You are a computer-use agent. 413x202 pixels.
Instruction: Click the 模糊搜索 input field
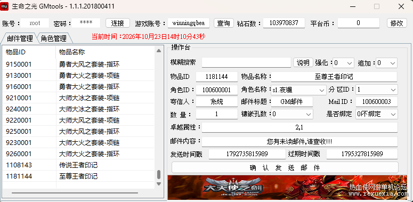[246, 63]
